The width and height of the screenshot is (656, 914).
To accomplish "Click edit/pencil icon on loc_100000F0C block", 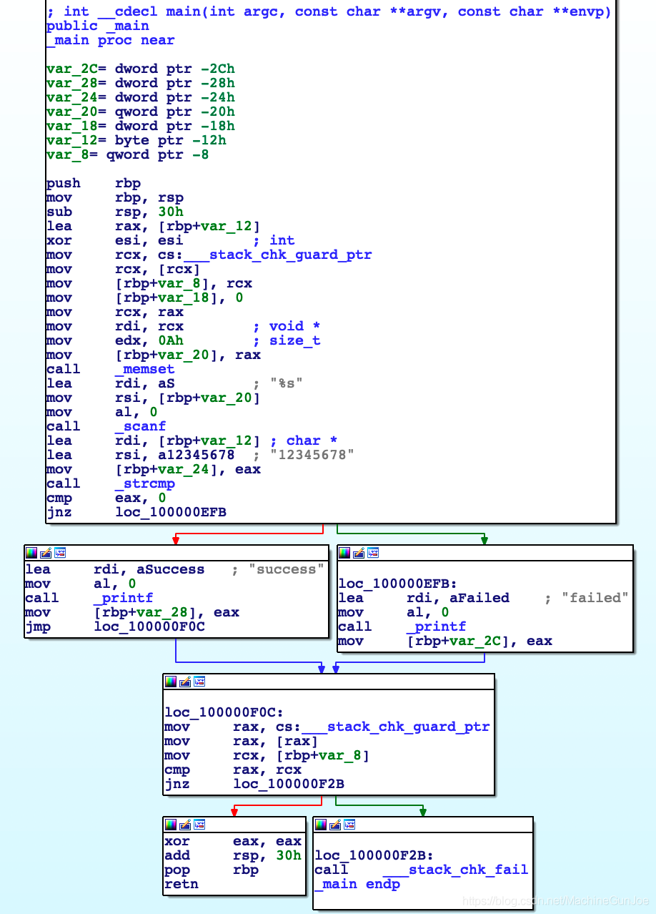I will tap(184, 682).
